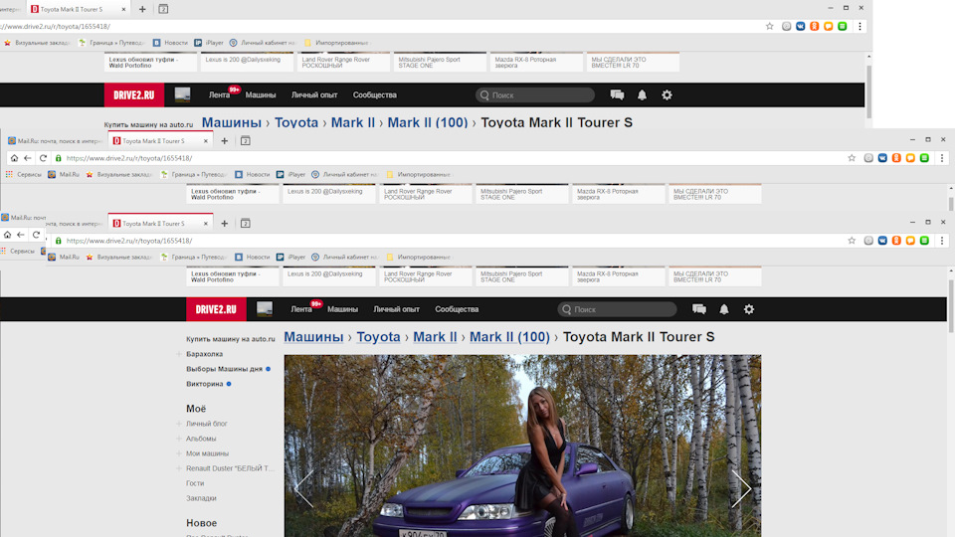Open notifications bell in front window header
The height and width of the screenshot is (537, 955).
[724, 309]
